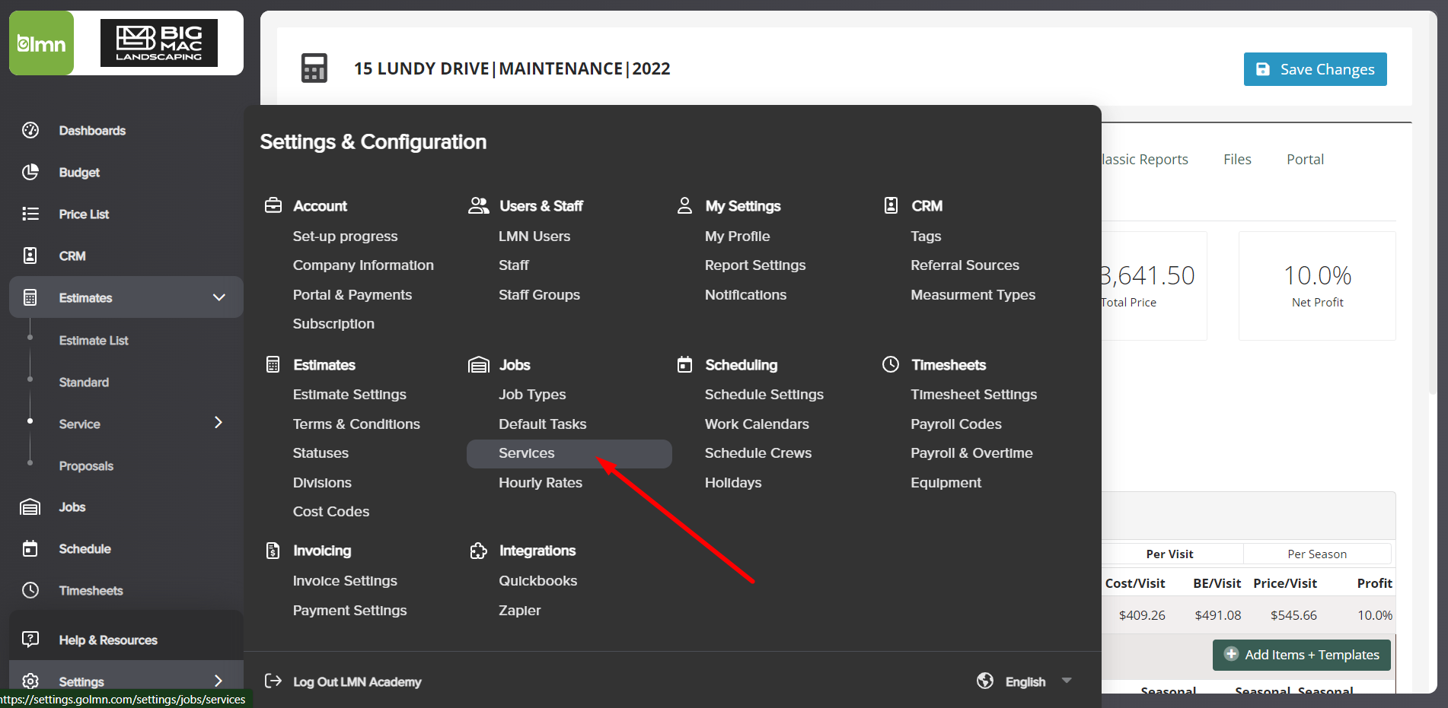Screen dimensions: 1448x708
Task: Click the CRM contact icon in sidebar
Action: (x=30, y=256)
